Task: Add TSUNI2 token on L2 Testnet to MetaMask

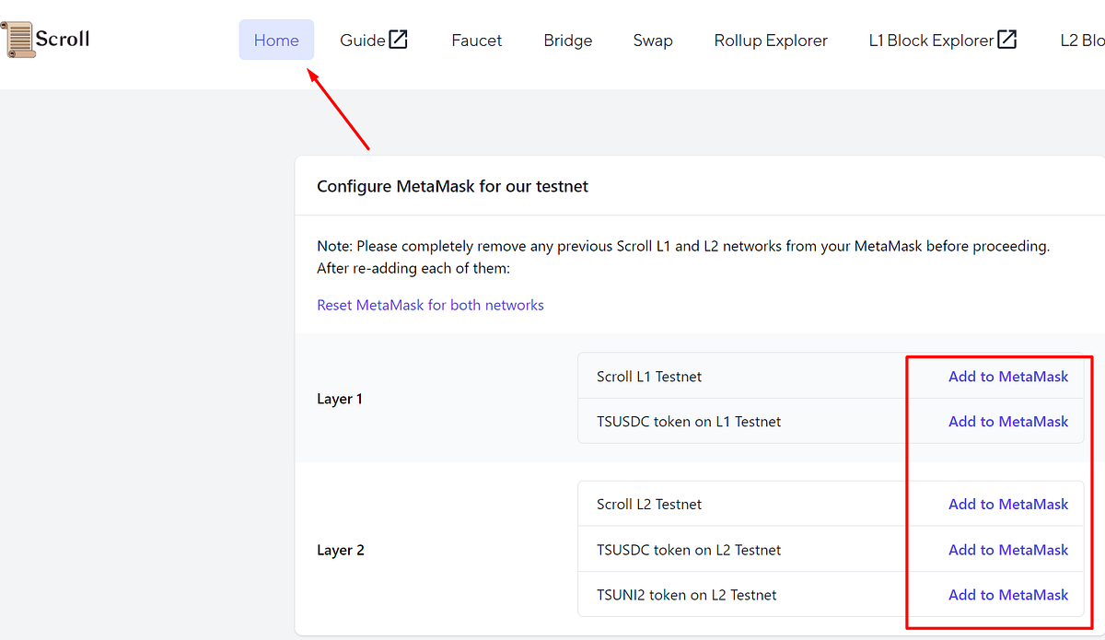Action: (x=1008, y=595)
